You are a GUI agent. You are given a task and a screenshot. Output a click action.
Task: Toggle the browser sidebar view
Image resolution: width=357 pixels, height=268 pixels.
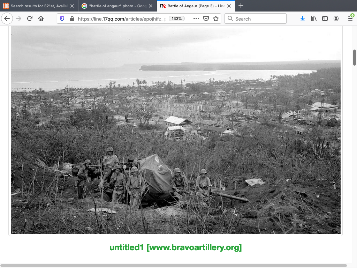coord(325,19)
